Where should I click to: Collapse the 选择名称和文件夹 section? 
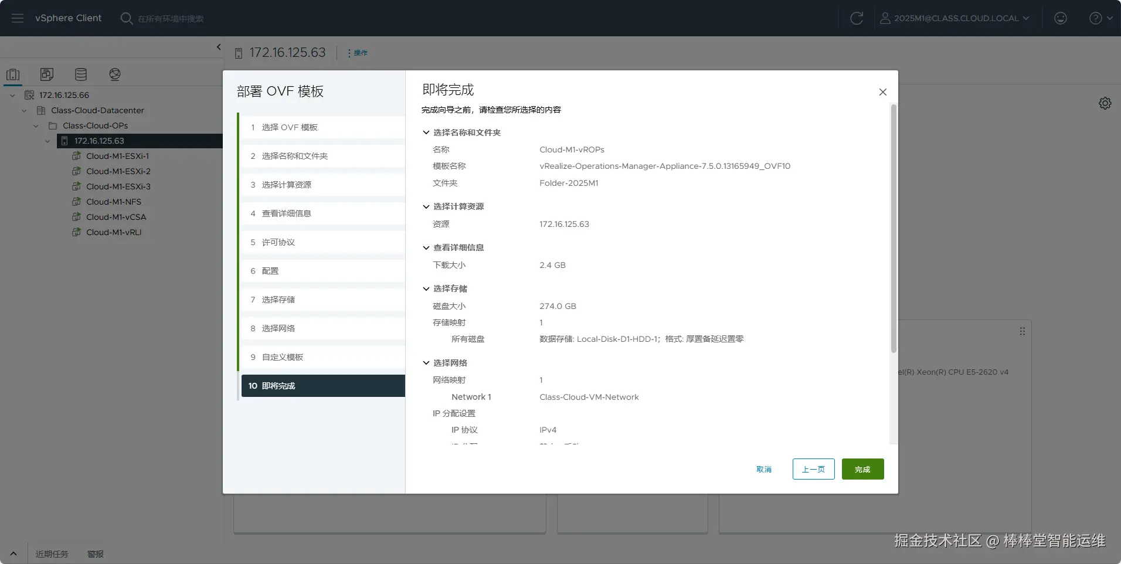coord(426,132)
